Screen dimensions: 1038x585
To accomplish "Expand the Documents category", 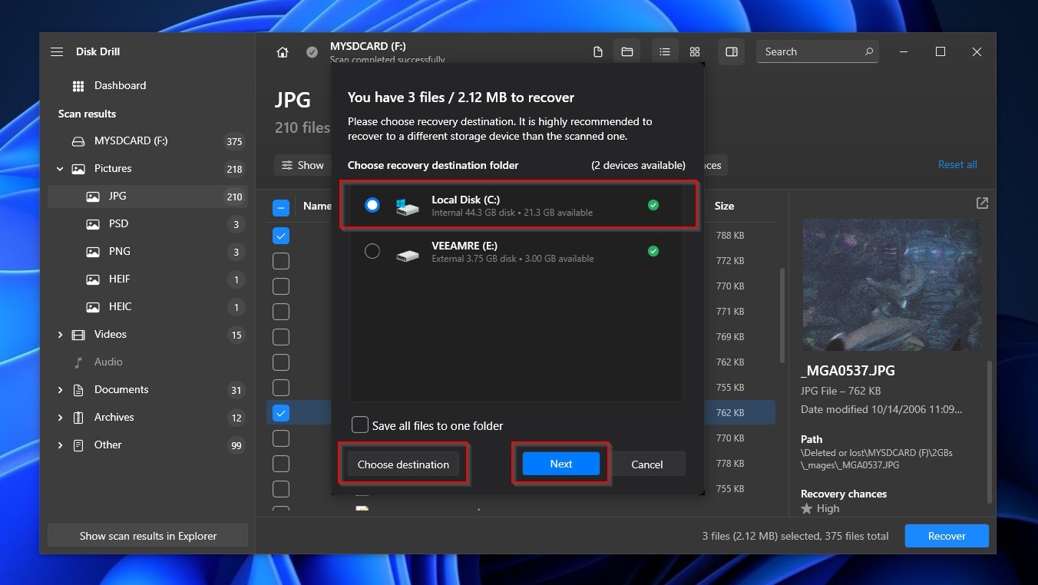I will tap(60, 390).
